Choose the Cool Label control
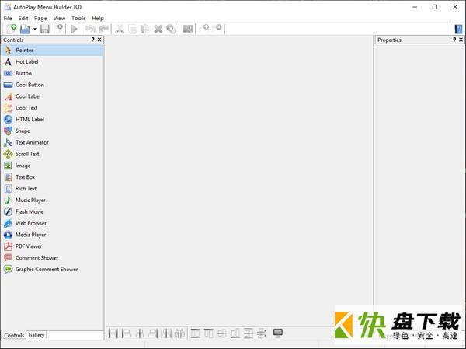The width and height of the screenshot is (466, 349). coord(52,96)
